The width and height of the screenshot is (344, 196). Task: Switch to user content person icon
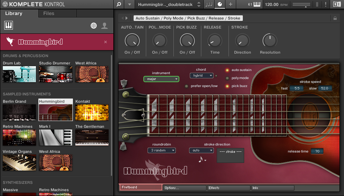click(104, 25)
